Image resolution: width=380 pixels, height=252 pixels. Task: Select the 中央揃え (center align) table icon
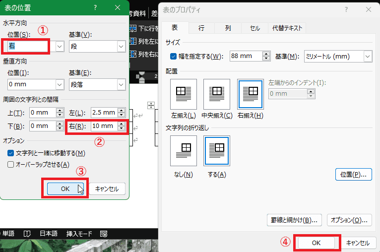[217, 94]
